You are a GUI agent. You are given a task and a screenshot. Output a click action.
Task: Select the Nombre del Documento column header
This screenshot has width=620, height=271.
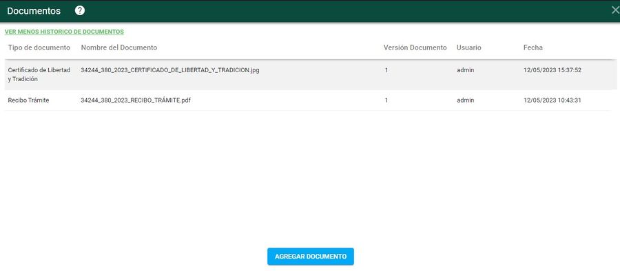[119, 47]
